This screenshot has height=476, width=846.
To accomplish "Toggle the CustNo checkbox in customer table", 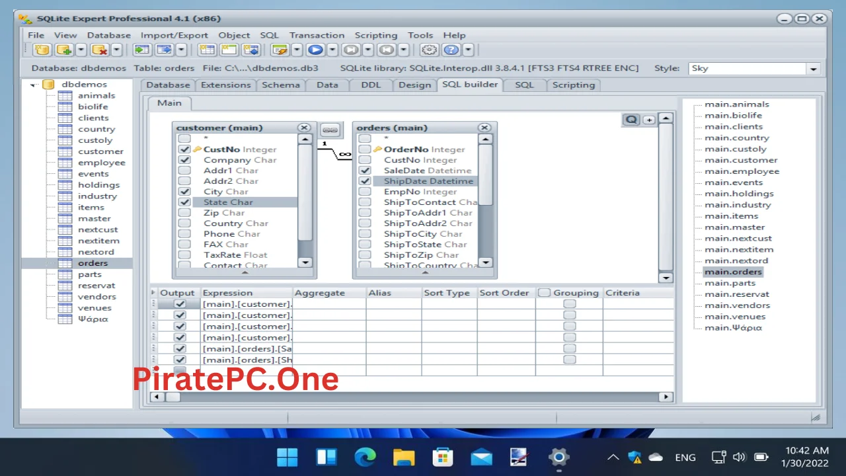I will pyautogui.click(x=184, y=149).
